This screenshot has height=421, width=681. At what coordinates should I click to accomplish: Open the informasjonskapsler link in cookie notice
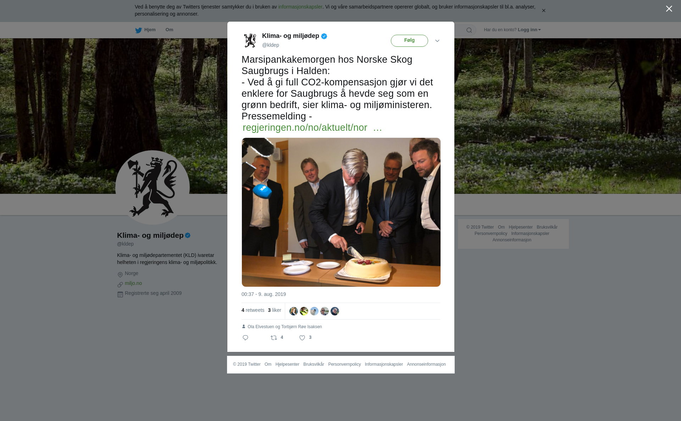300,7
